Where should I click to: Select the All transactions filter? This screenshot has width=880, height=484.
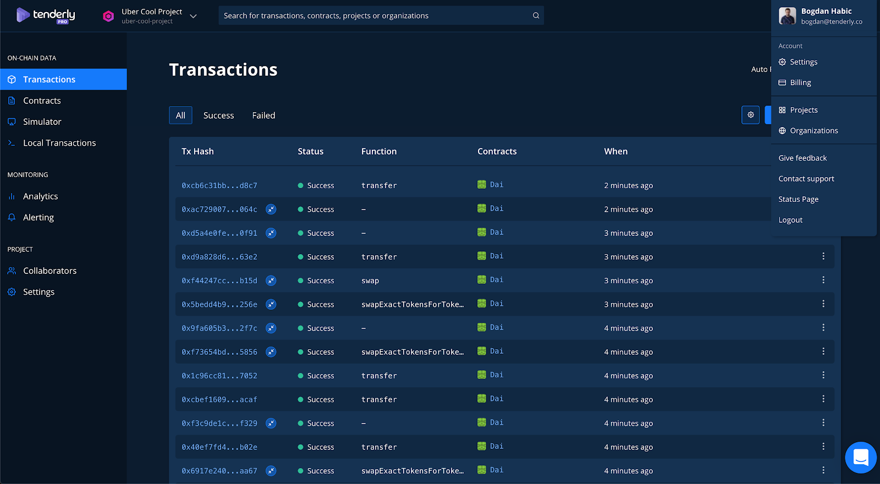point(180,116)
